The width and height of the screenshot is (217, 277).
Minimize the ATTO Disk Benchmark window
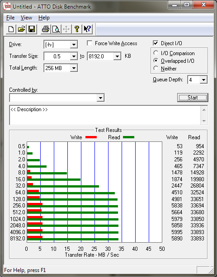tap(175, 5)
